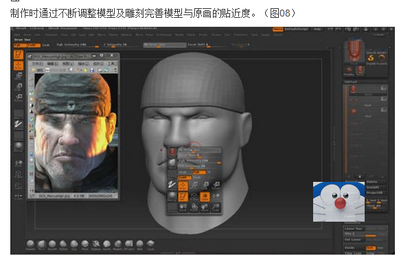The width and height of the screenshot is (399, 256).
Task: Open the first ACDSee menu 文件
Action: coord(37,63)
